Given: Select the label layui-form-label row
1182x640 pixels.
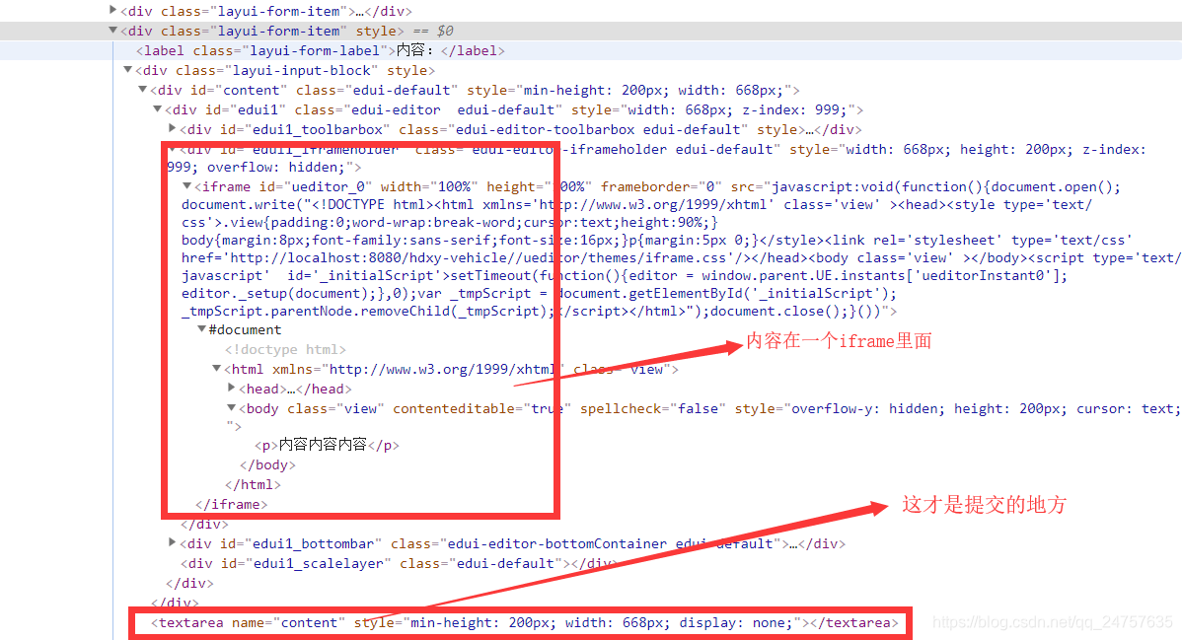Looking at the screenshot, I should tap(321, 50).
